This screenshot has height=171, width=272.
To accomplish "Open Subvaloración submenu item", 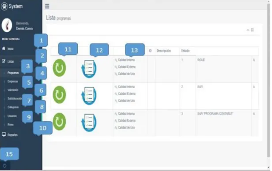I will [15, 98].
